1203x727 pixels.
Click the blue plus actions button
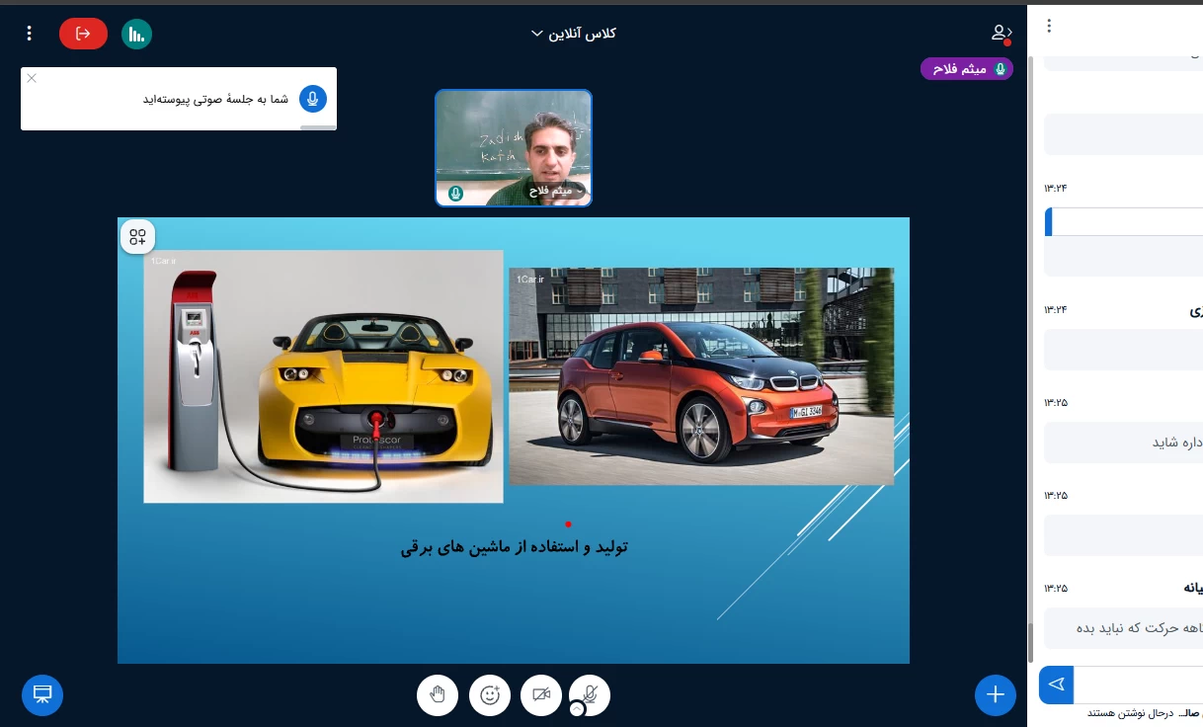(995, 695)
